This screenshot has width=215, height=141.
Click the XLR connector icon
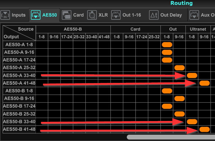pyautogui.click(x=92, y=15)
